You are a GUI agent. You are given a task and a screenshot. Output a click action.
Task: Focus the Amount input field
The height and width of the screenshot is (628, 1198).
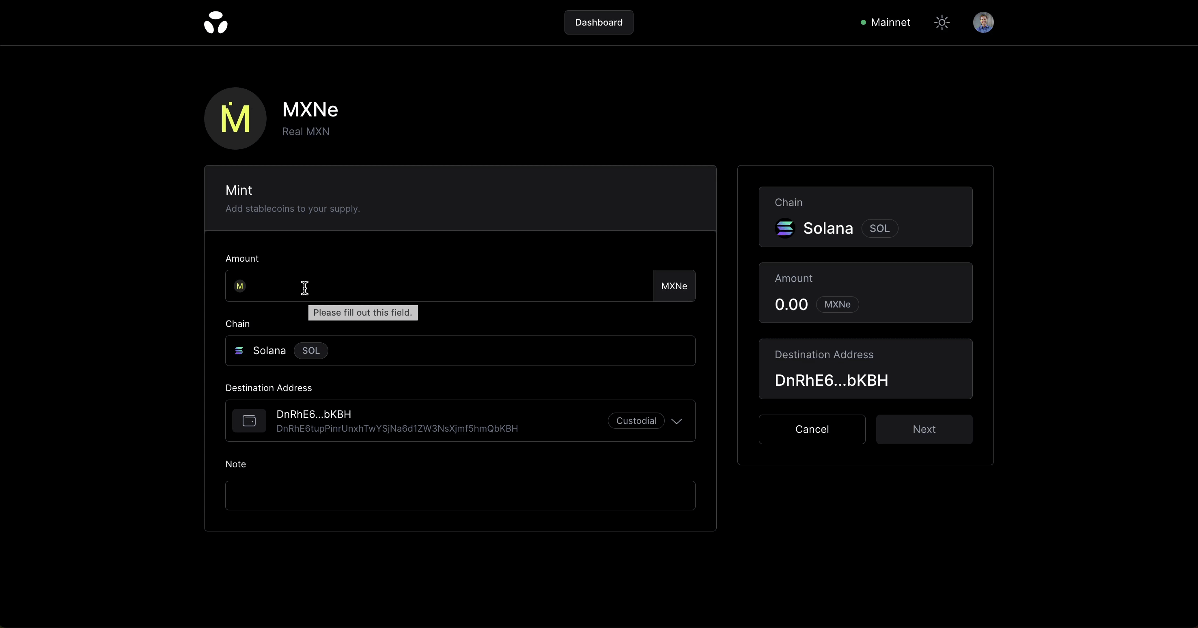coord(446,286)
